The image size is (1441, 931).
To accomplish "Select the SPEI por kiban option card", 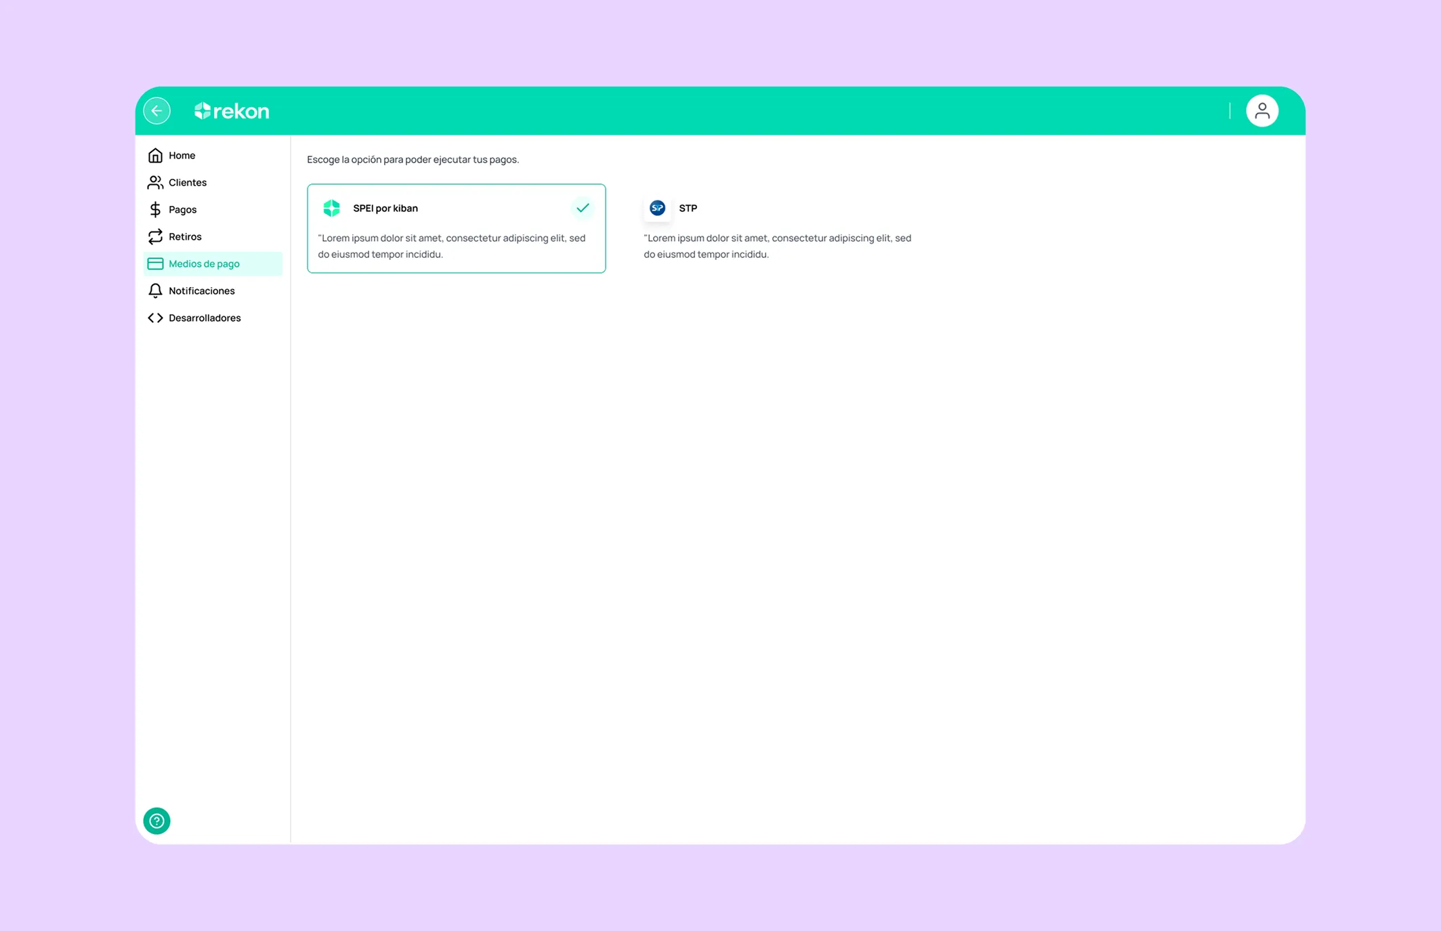I will pos(456,228).
